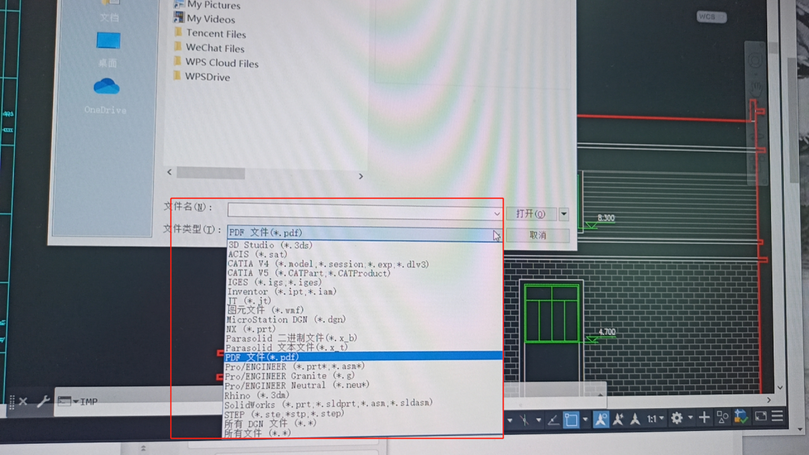Click the 取消 Cancel button
This screenshot has height=455, width=809.
coord(537,234)
